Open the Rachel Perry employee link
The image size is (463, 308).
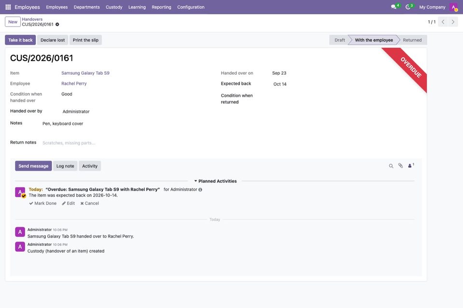[74, 84]
